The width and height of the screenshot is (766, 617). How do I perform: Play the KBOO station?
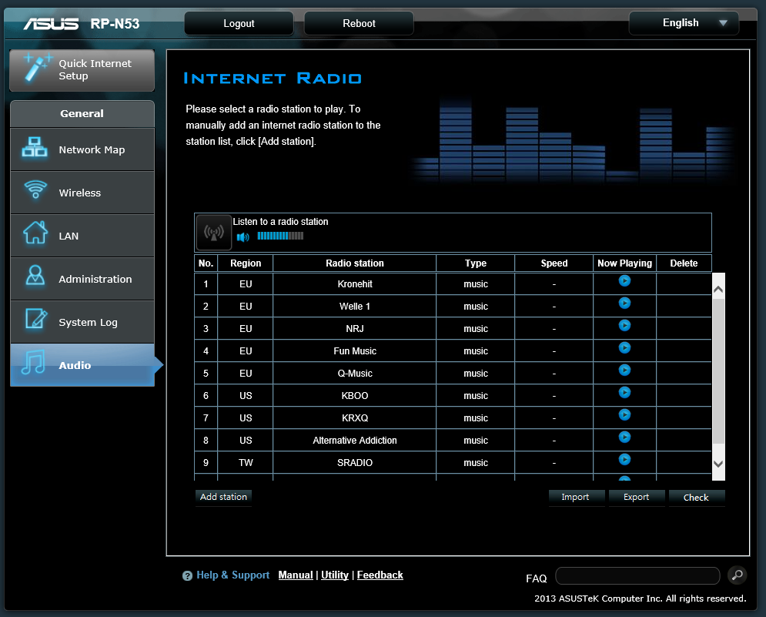[624, 393]
